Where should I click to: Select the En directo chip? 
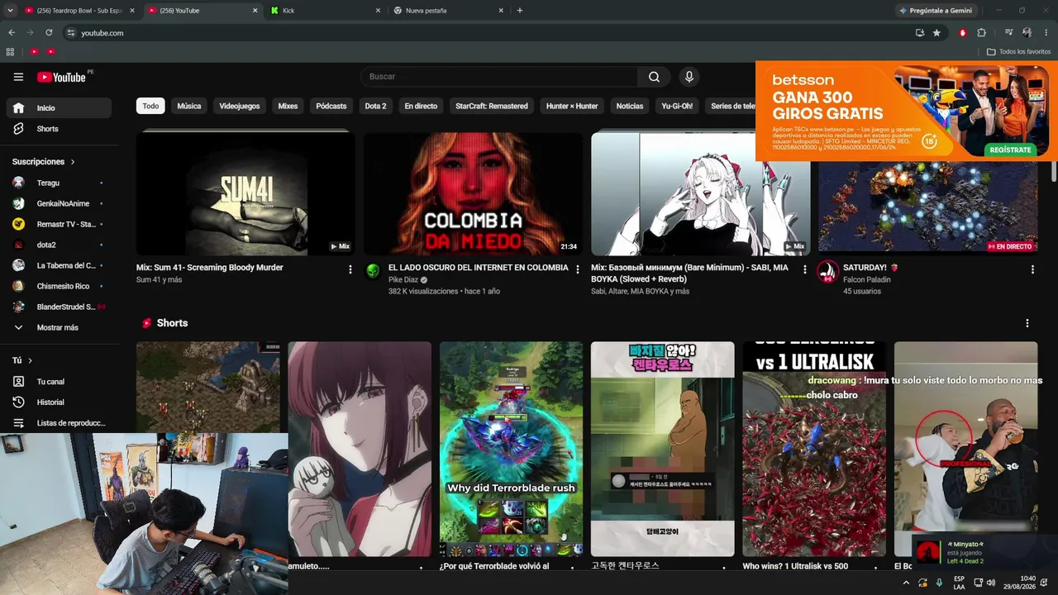[x=421, y=106]
